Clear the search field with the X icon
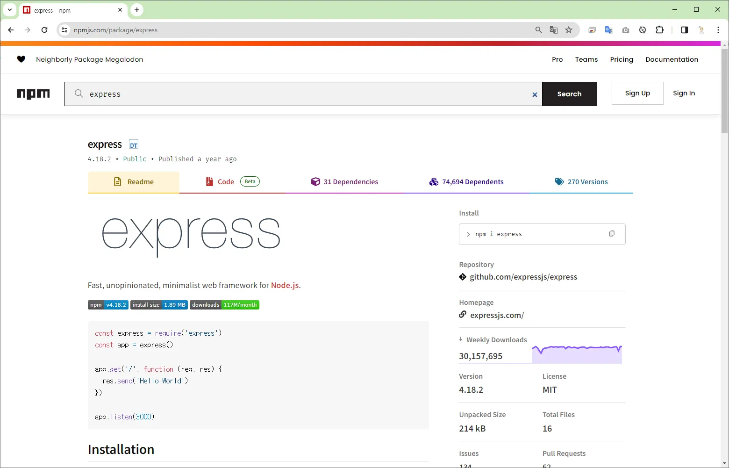 535,94
